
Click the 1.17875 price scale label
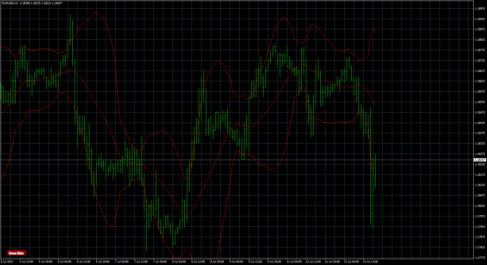pyautogui.click(x=480, y=237)
